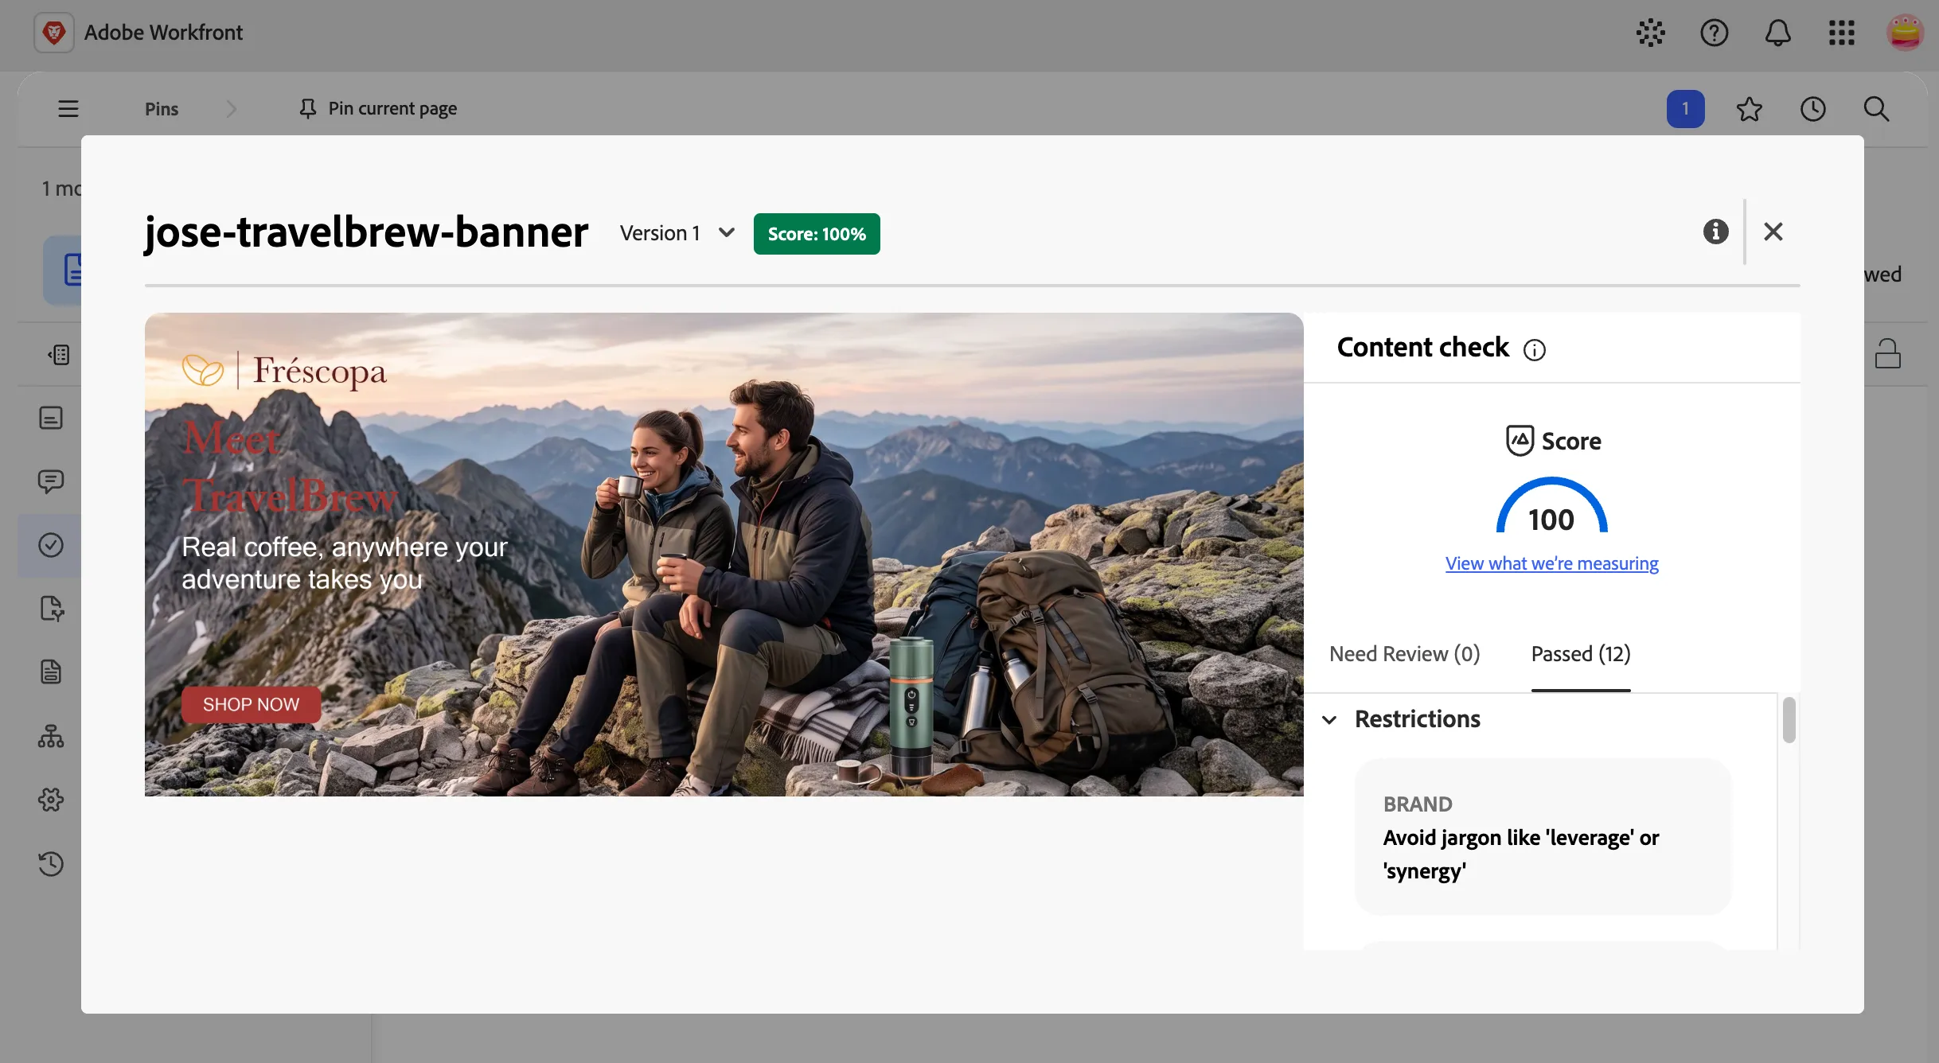
Task: Click the content check panel scrollbar
Action: (x=1789, y=720)
